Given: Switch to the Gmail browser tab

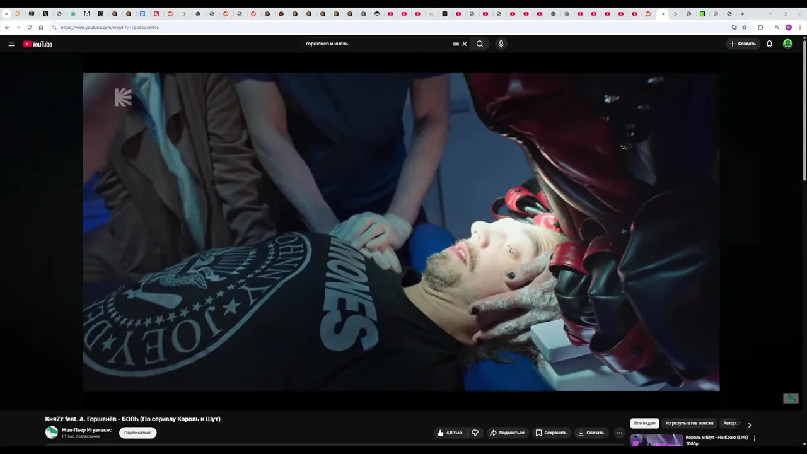Looking at the screenshot, I should tap(86, 14).
